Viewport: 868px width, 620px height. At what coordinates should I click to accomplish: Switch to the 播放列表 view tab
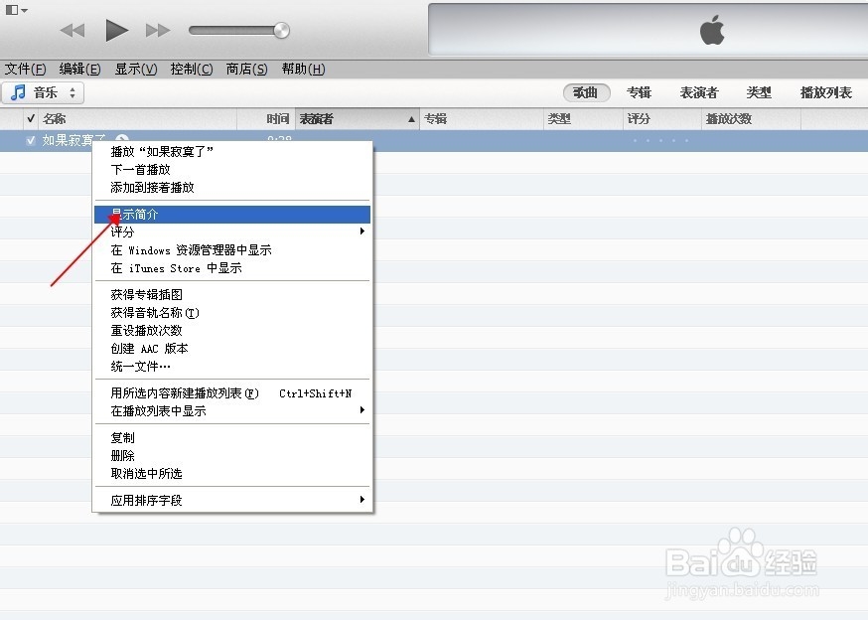click(x=826, y=92)
